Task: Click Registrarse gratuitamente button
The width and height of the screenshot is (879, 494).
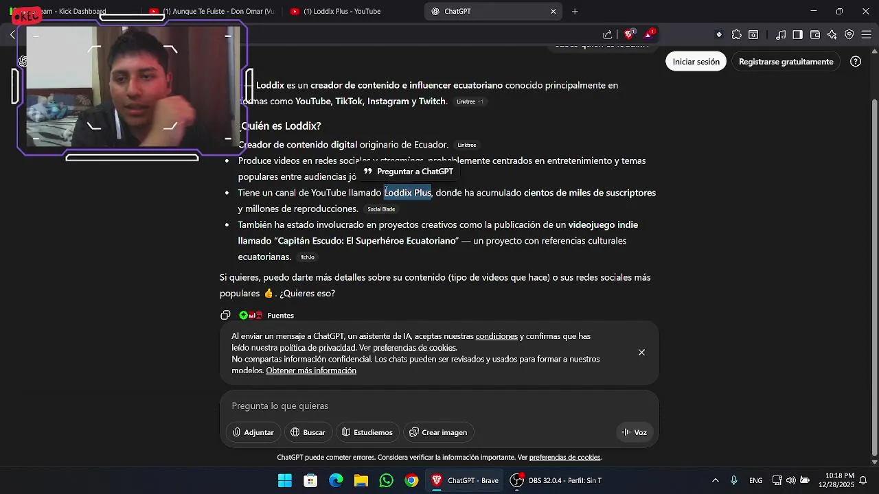Action: coord(786,62)
